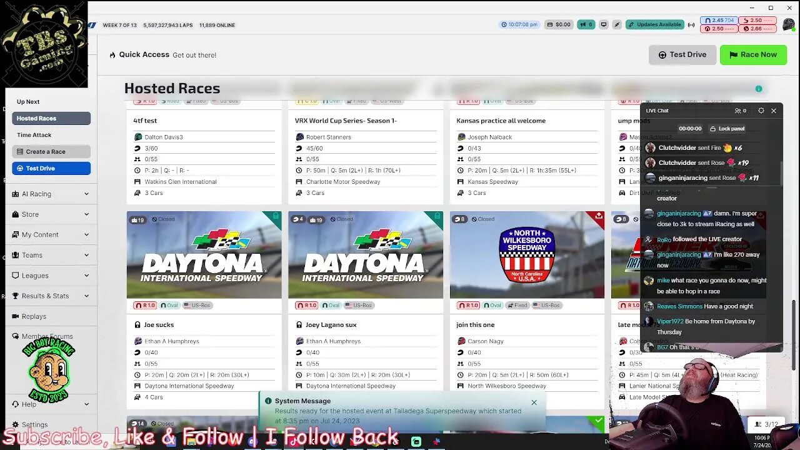Click 'Charlotte Motor Speedway' track text
The image size is (800, 450).
tap(343, 182)
